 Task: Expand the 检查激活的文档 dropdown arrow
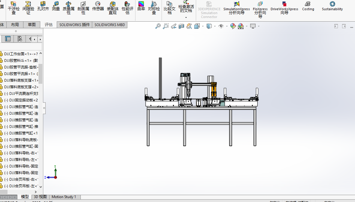(186, 17)
